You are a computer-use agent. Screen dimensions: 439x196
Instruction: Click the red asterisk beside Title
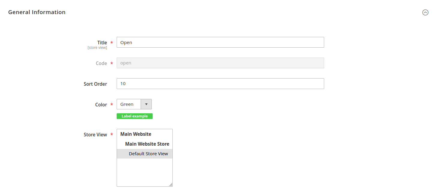tap(112, 43)
